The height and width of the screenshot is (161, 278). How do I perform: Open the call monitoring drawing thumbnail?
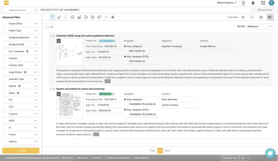pyautogui.click(x=69, y=105)
